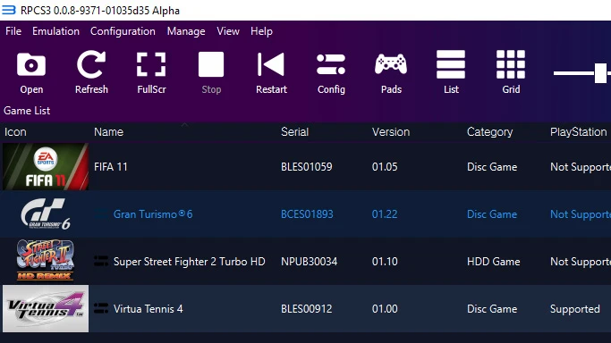
Task: Open the File menu
Action: click(x=13, y=31)
